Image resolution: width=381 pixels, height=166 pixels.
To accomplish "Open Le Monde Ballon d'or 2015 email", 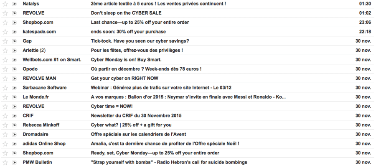I will click(188, 97).
